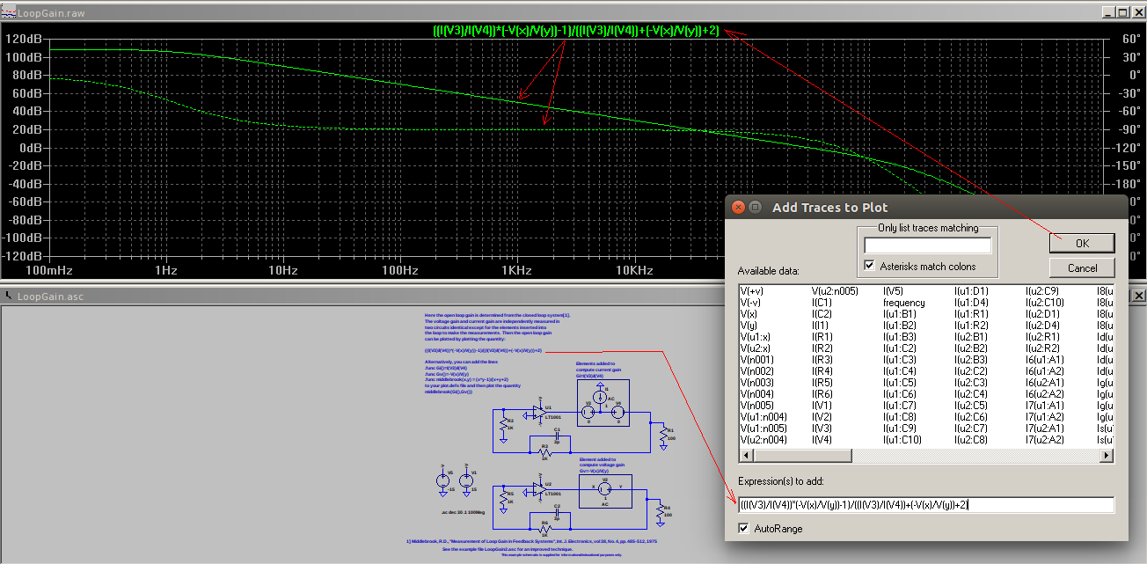Toggle the Asterisks match colons checkbox
The width and height of the screenshot is (1147, 564).
click(870, 266)
